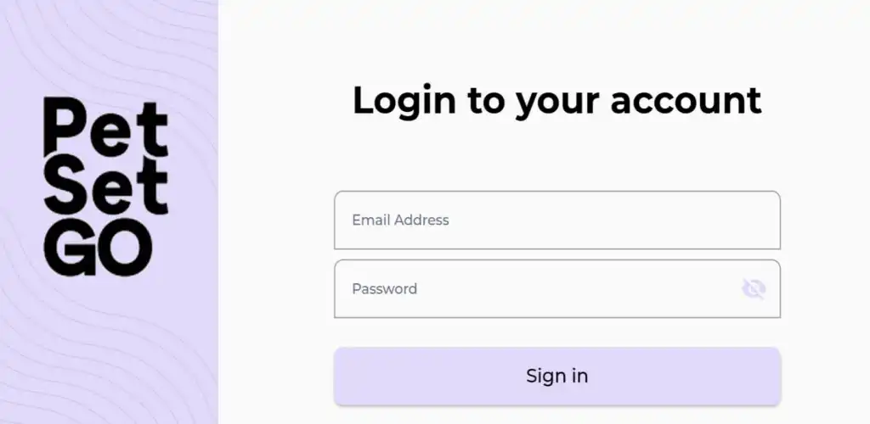870x424 pixels.
Task: Click the word "GO" in the logo
Action: (x=98, y=248)
